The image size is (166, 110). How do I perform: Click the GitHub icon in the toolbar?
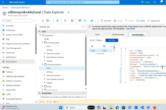pos(72,21)
